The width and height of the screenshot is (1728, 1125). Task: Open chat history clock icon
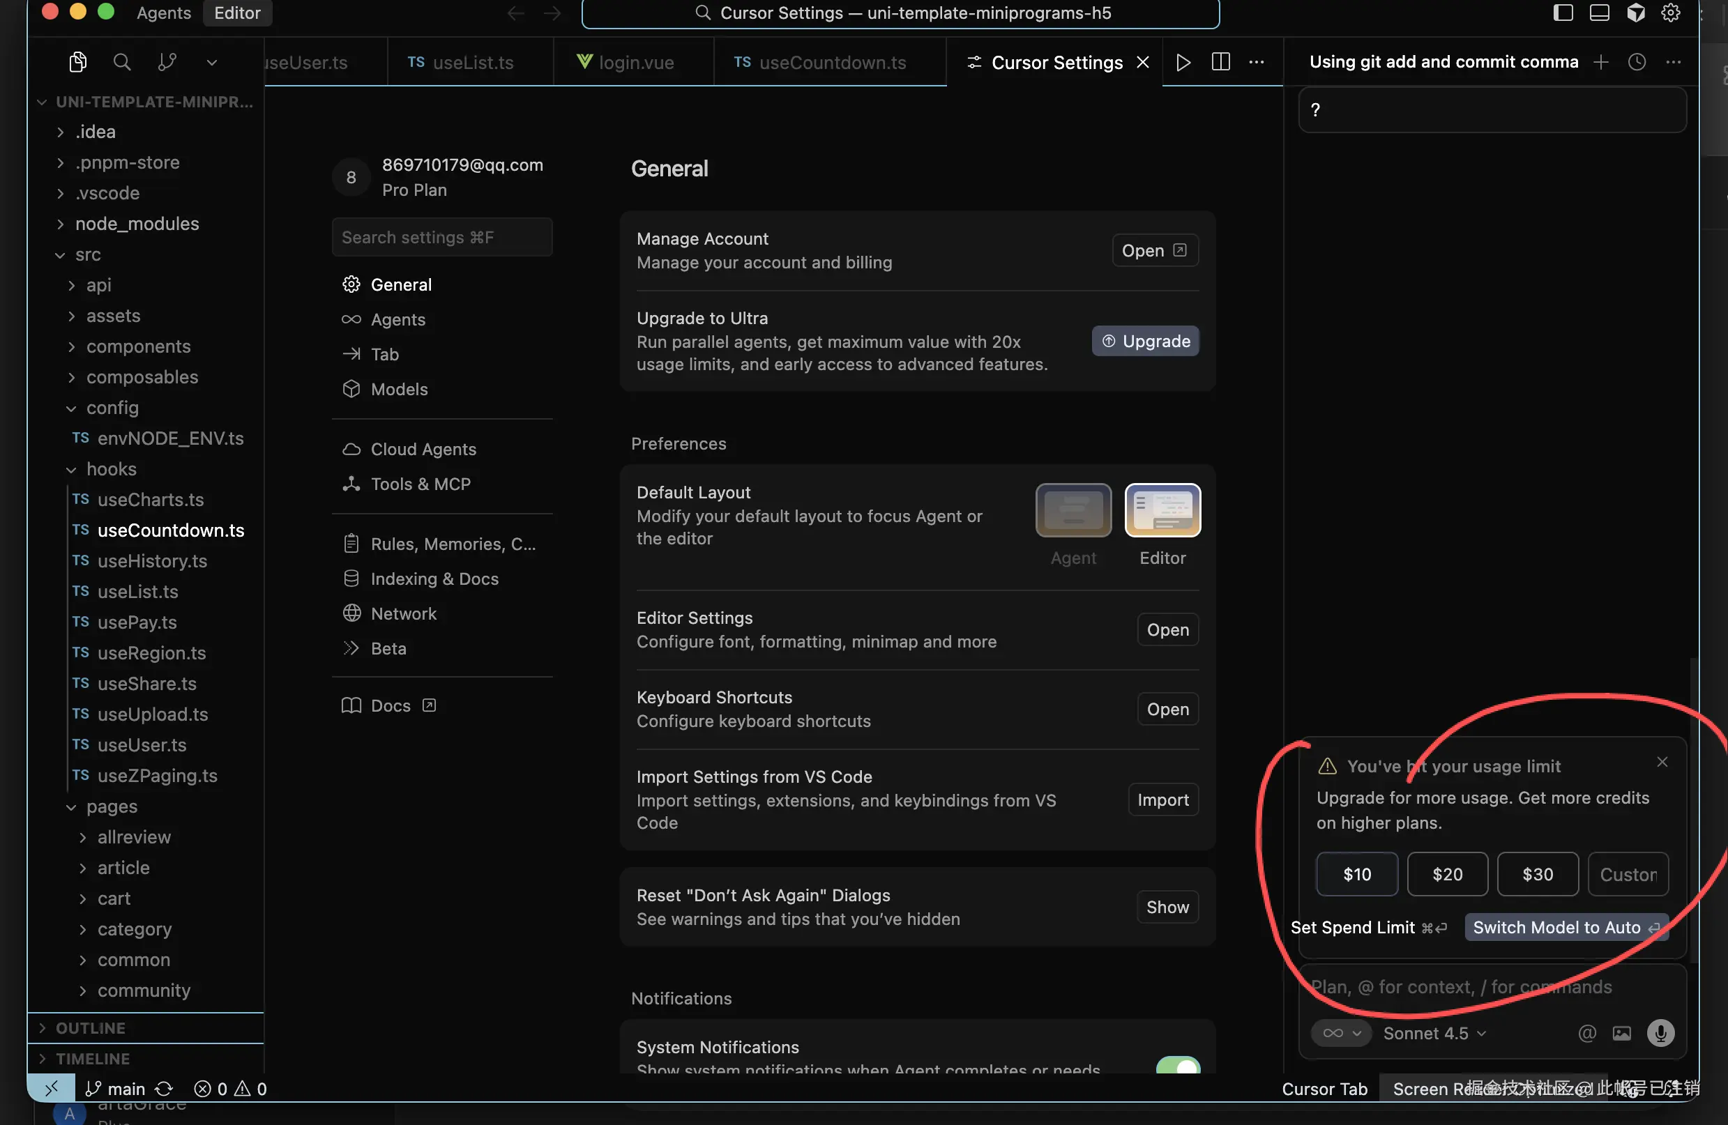point(1637,63)
